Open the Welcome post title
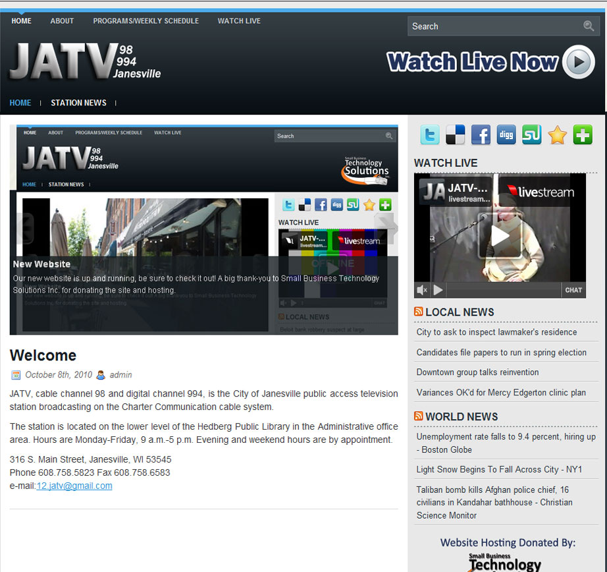This screenshot has width=607, height=572. tap(43, 355)
